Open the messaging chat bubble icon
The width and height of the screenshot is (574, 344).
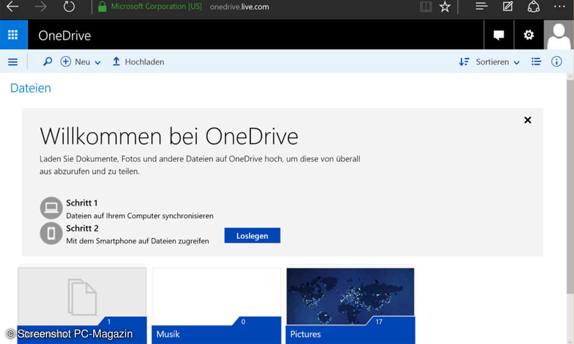(x=499, y=35)
